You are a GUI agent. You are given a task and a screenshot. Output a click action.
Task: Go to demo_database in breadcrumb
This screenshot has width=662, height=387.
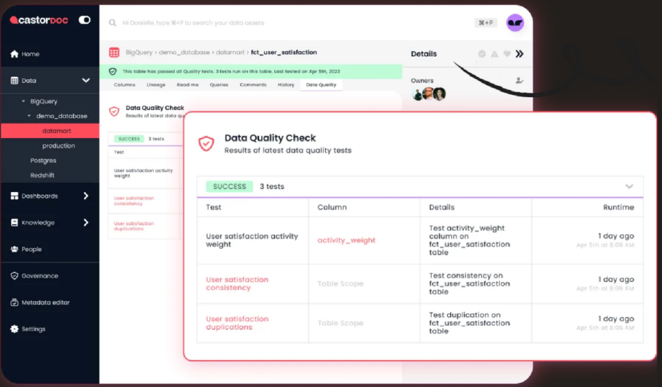pyautogui.click(x=184, y=52)
